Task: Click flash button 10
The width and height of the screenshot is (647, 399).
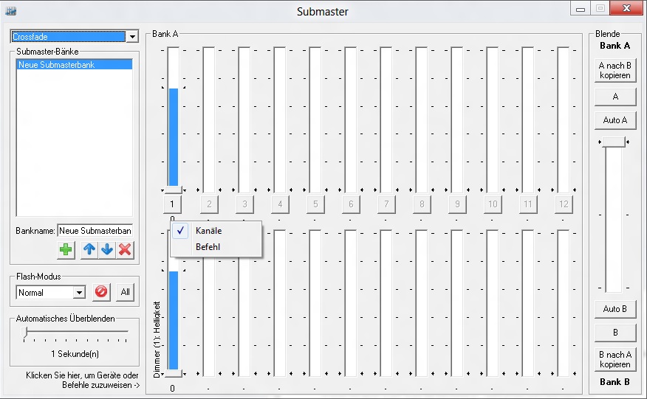Action: [x=493, y=204]
